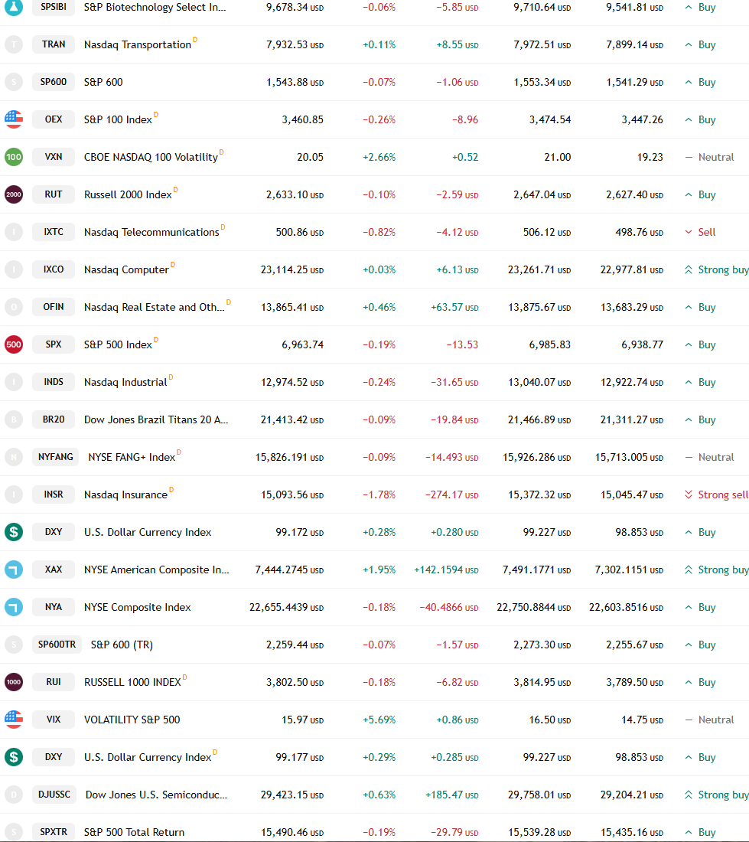Click the SPSIBI logo icon
The height and width of the screenshot is (842, 749).
pos(14,7)
